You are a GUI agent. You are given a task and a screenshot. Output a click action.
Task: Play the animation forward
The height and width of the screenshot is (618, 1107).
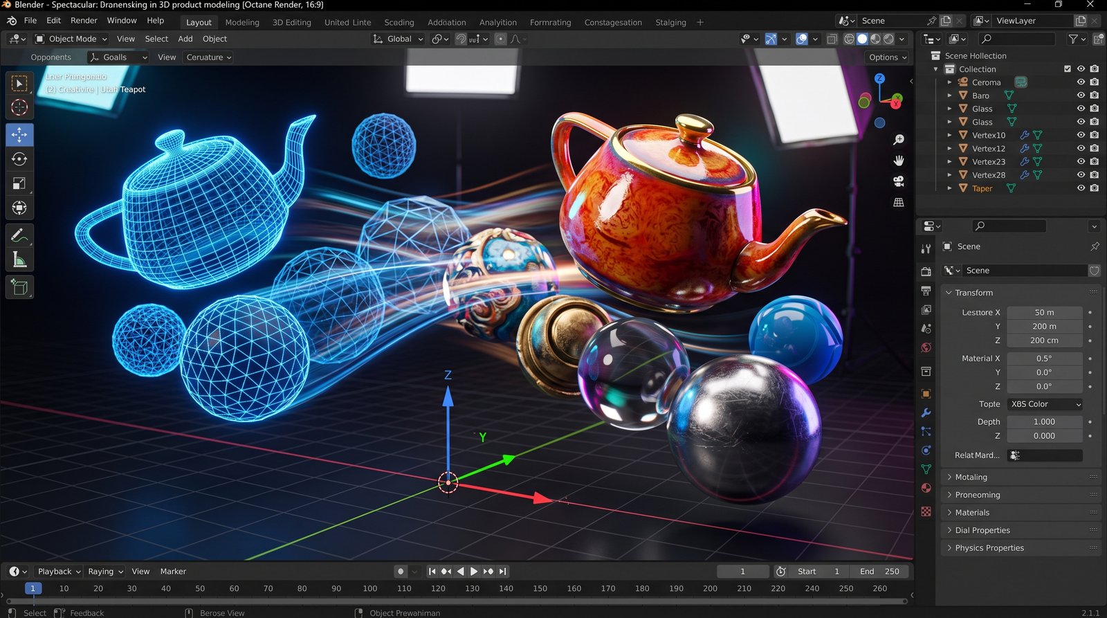[474, 572]
